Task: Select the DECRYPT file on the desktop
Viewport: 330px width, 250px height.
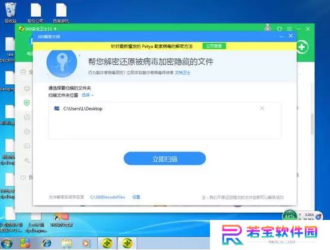Action: pos(8,50)
